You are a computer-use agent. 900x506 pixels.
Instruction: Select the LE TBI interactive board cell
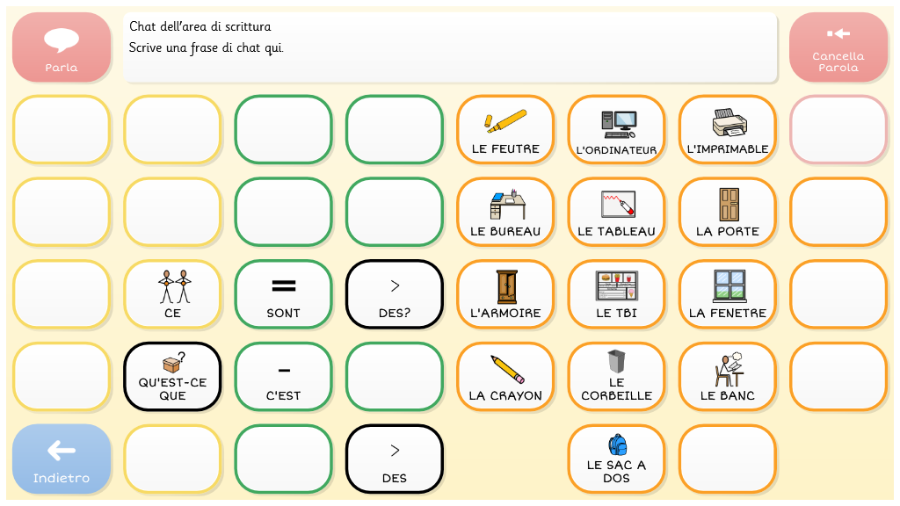[616, 294]
